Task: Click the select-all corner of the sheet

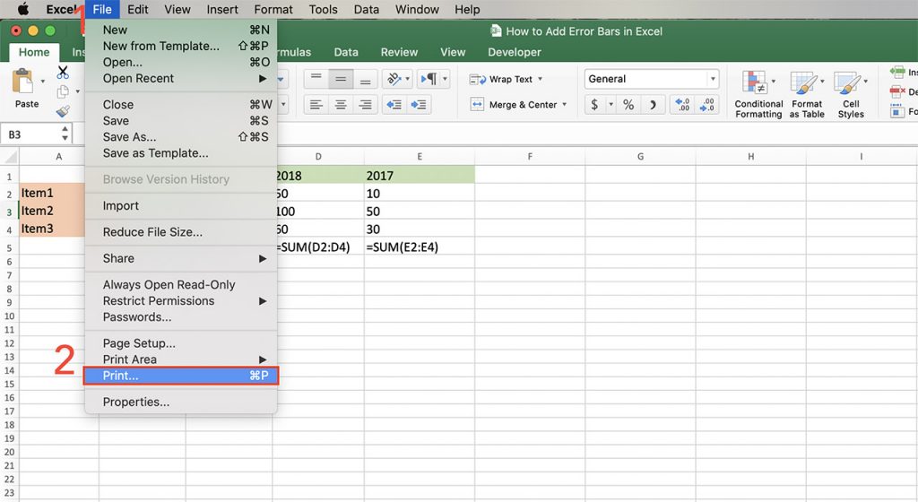Action: pyautogui.click(x=9, y=156)
